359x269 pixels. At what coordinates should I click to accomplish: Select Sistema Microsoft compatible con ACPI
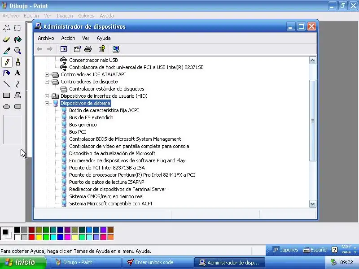[x=110, y=204]
